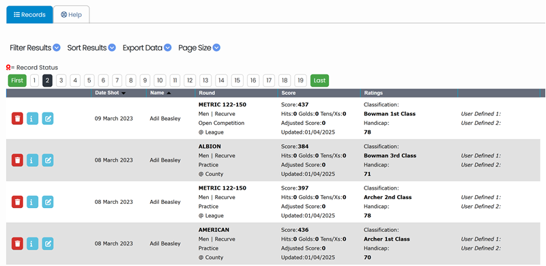
Task: Delete the ALBION score 384 record
Action: [18, 160]
